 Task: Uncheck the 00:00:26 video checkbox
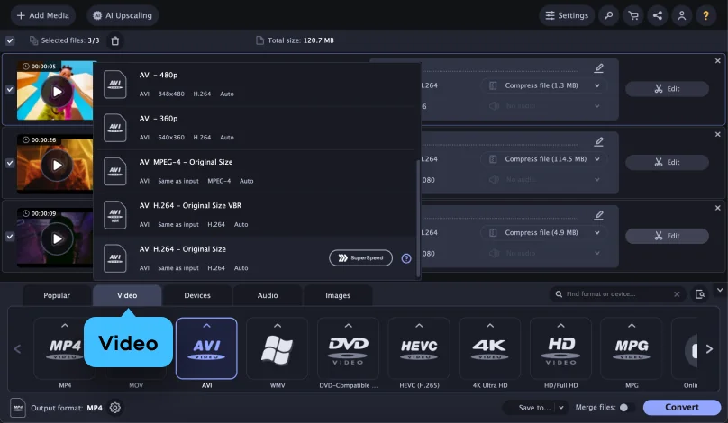10,163
